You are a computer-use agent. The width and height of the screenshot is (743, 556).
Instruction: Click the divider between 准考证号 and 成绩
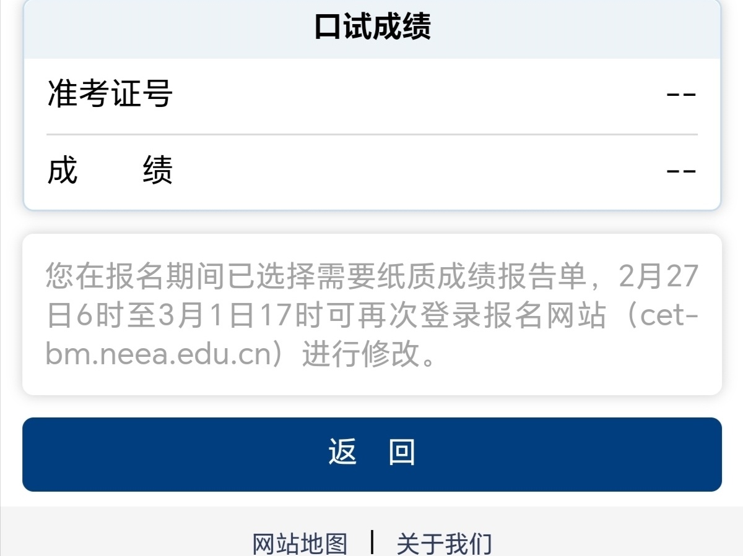tap(372, 134)
